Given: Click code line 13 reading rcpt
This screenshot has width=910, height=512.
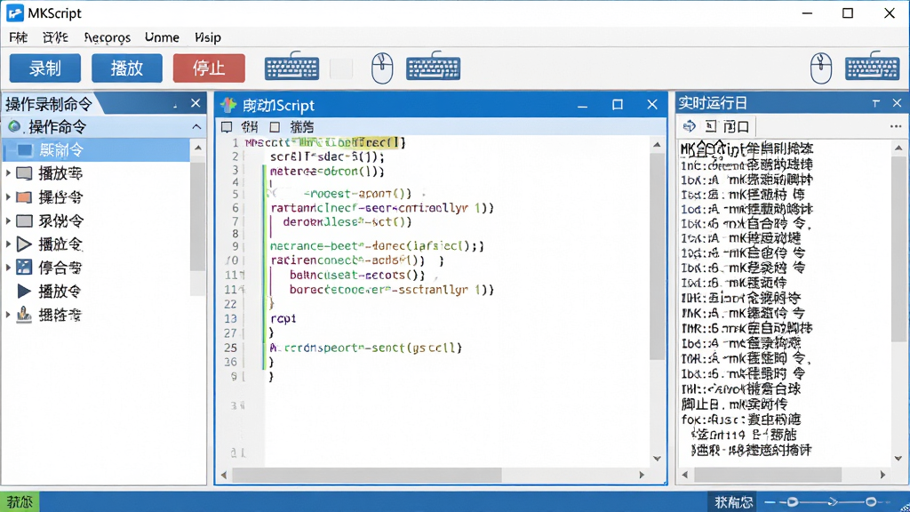Looking at the screenshot, I should pos(283,319).
